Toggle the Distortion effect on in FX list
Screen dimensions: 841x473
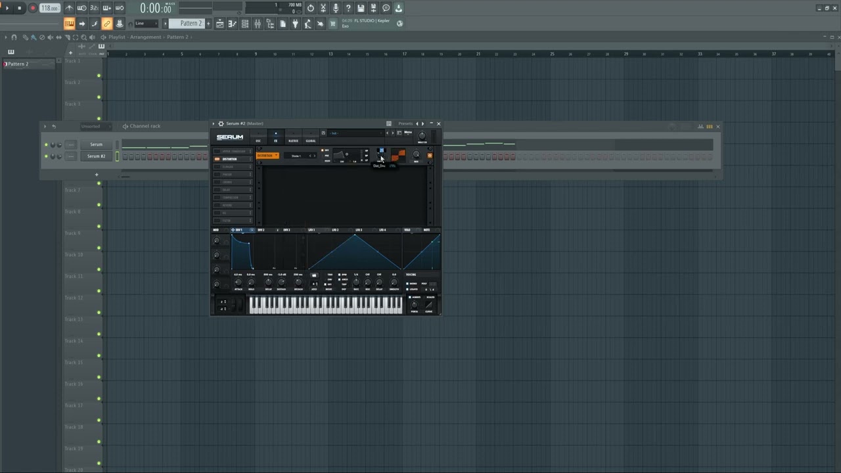pos(217,159)
